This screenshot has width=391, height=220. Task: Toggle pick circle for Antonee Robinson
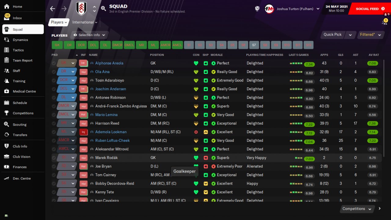54,97
